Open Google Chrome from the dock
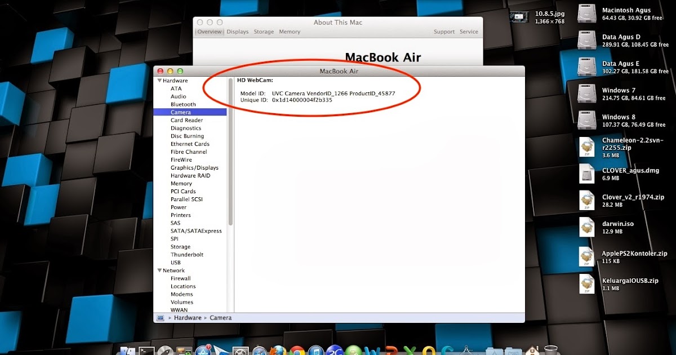Image resolution: width=676 pixels, height=355 pixels. point(296,350)
